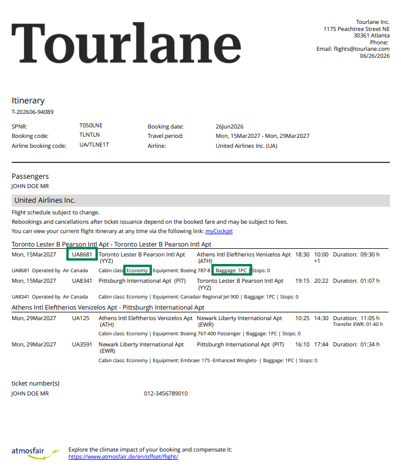Click departure time 18:30
Screen dimensions: 401x472
(x=302, y=255)
